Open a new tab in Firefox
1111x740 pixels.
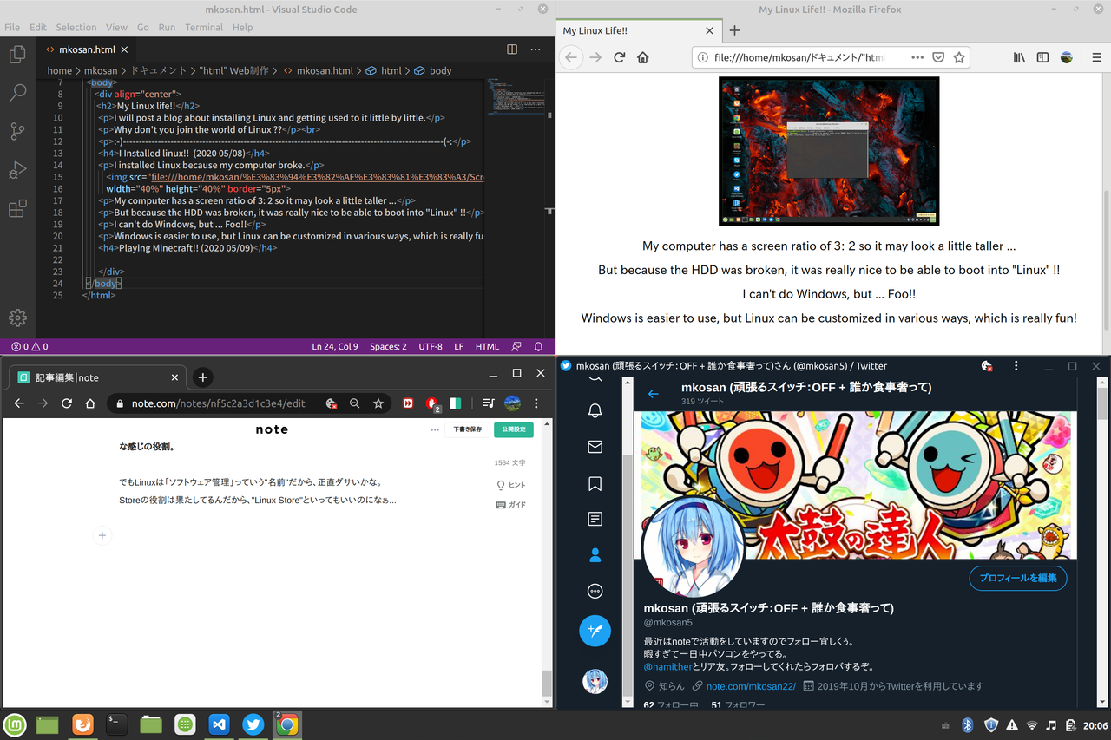734,30
